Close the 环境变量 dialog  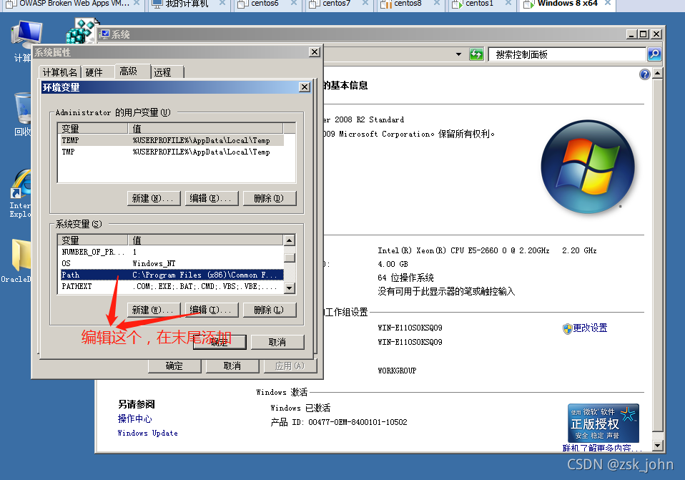click(305, 87)
